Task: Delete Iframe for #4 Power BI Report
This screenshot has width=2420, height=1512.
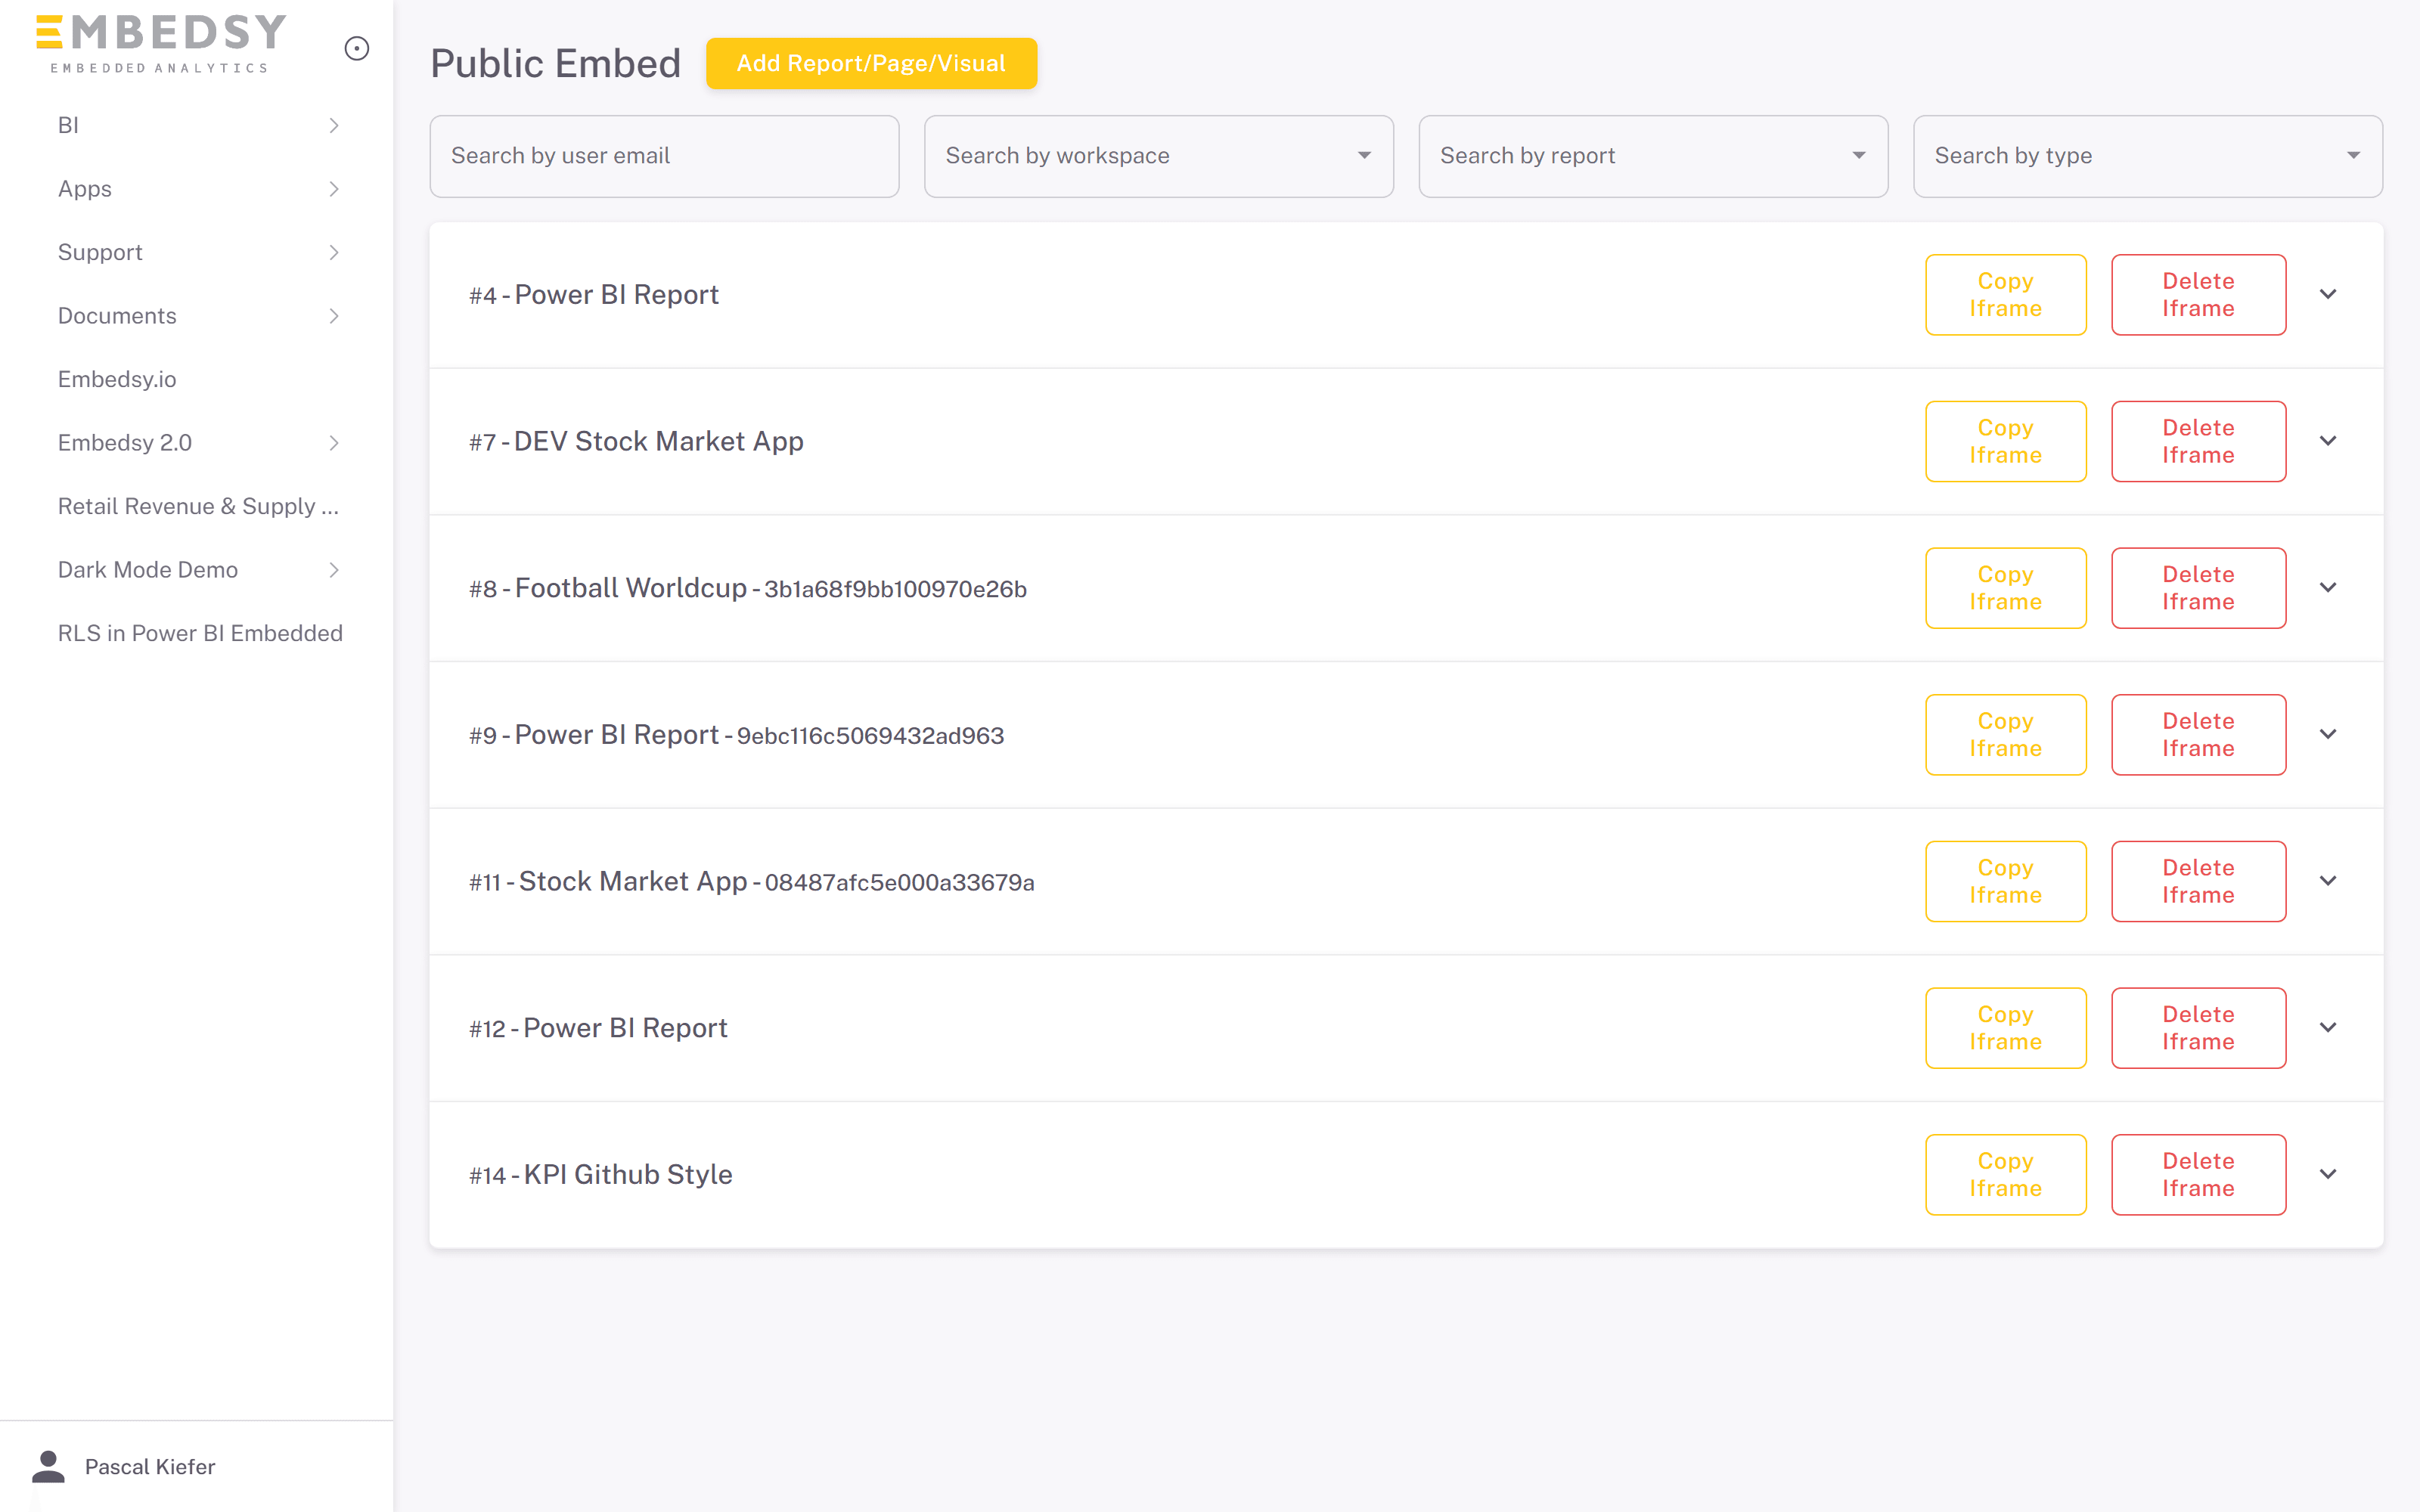Action: coord(2198,294)
